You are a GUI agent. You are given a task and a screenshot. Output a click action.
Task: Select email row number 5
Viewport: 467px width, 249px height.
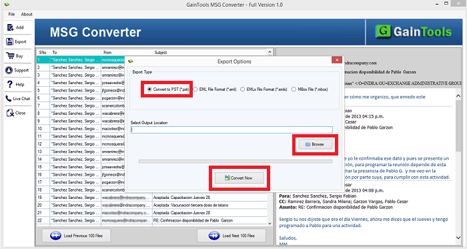tap(81, 90)
